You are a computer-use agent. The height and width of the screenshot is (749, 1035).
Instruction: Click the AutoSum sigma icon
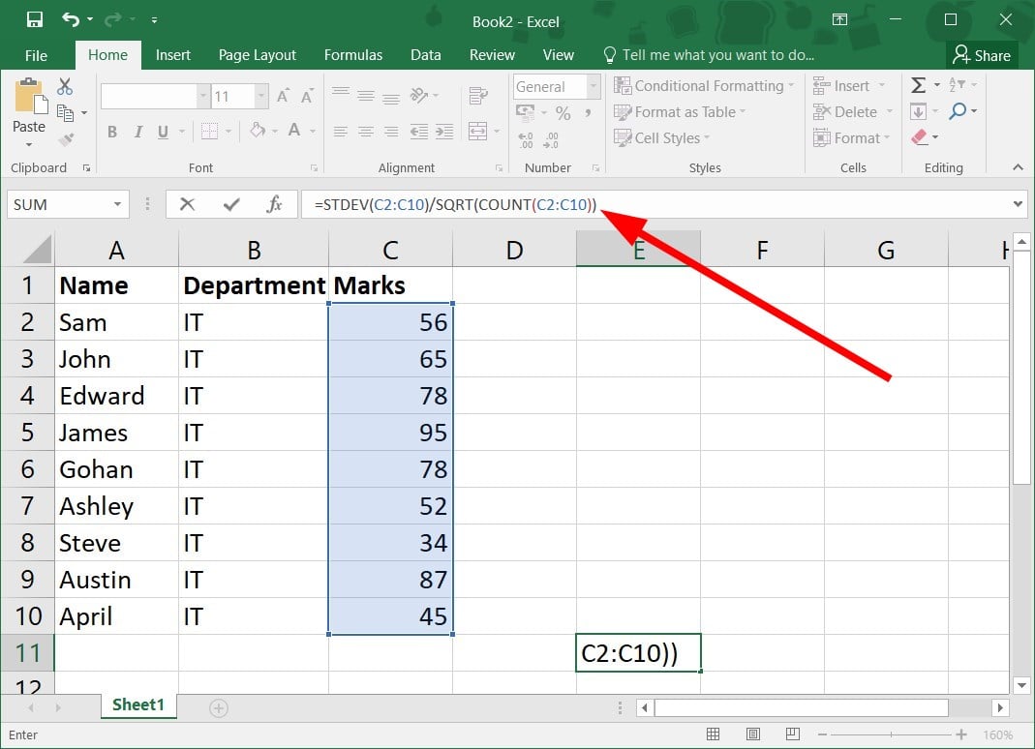(x=918, y=85)
